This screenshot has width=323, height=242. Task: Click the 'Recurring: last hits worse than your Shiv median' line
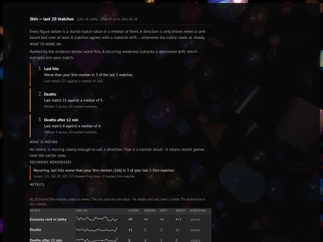104,170
